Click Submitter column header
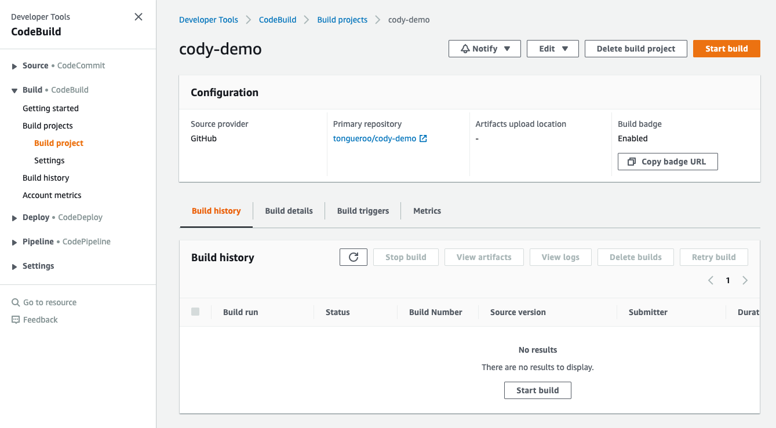The image size is (776, 428). (x=648, y=312)
